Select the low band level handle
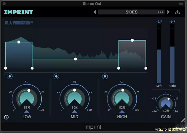The height and width of the screenshot is (133, 187). pyautogui.click(x=19, y=42)
